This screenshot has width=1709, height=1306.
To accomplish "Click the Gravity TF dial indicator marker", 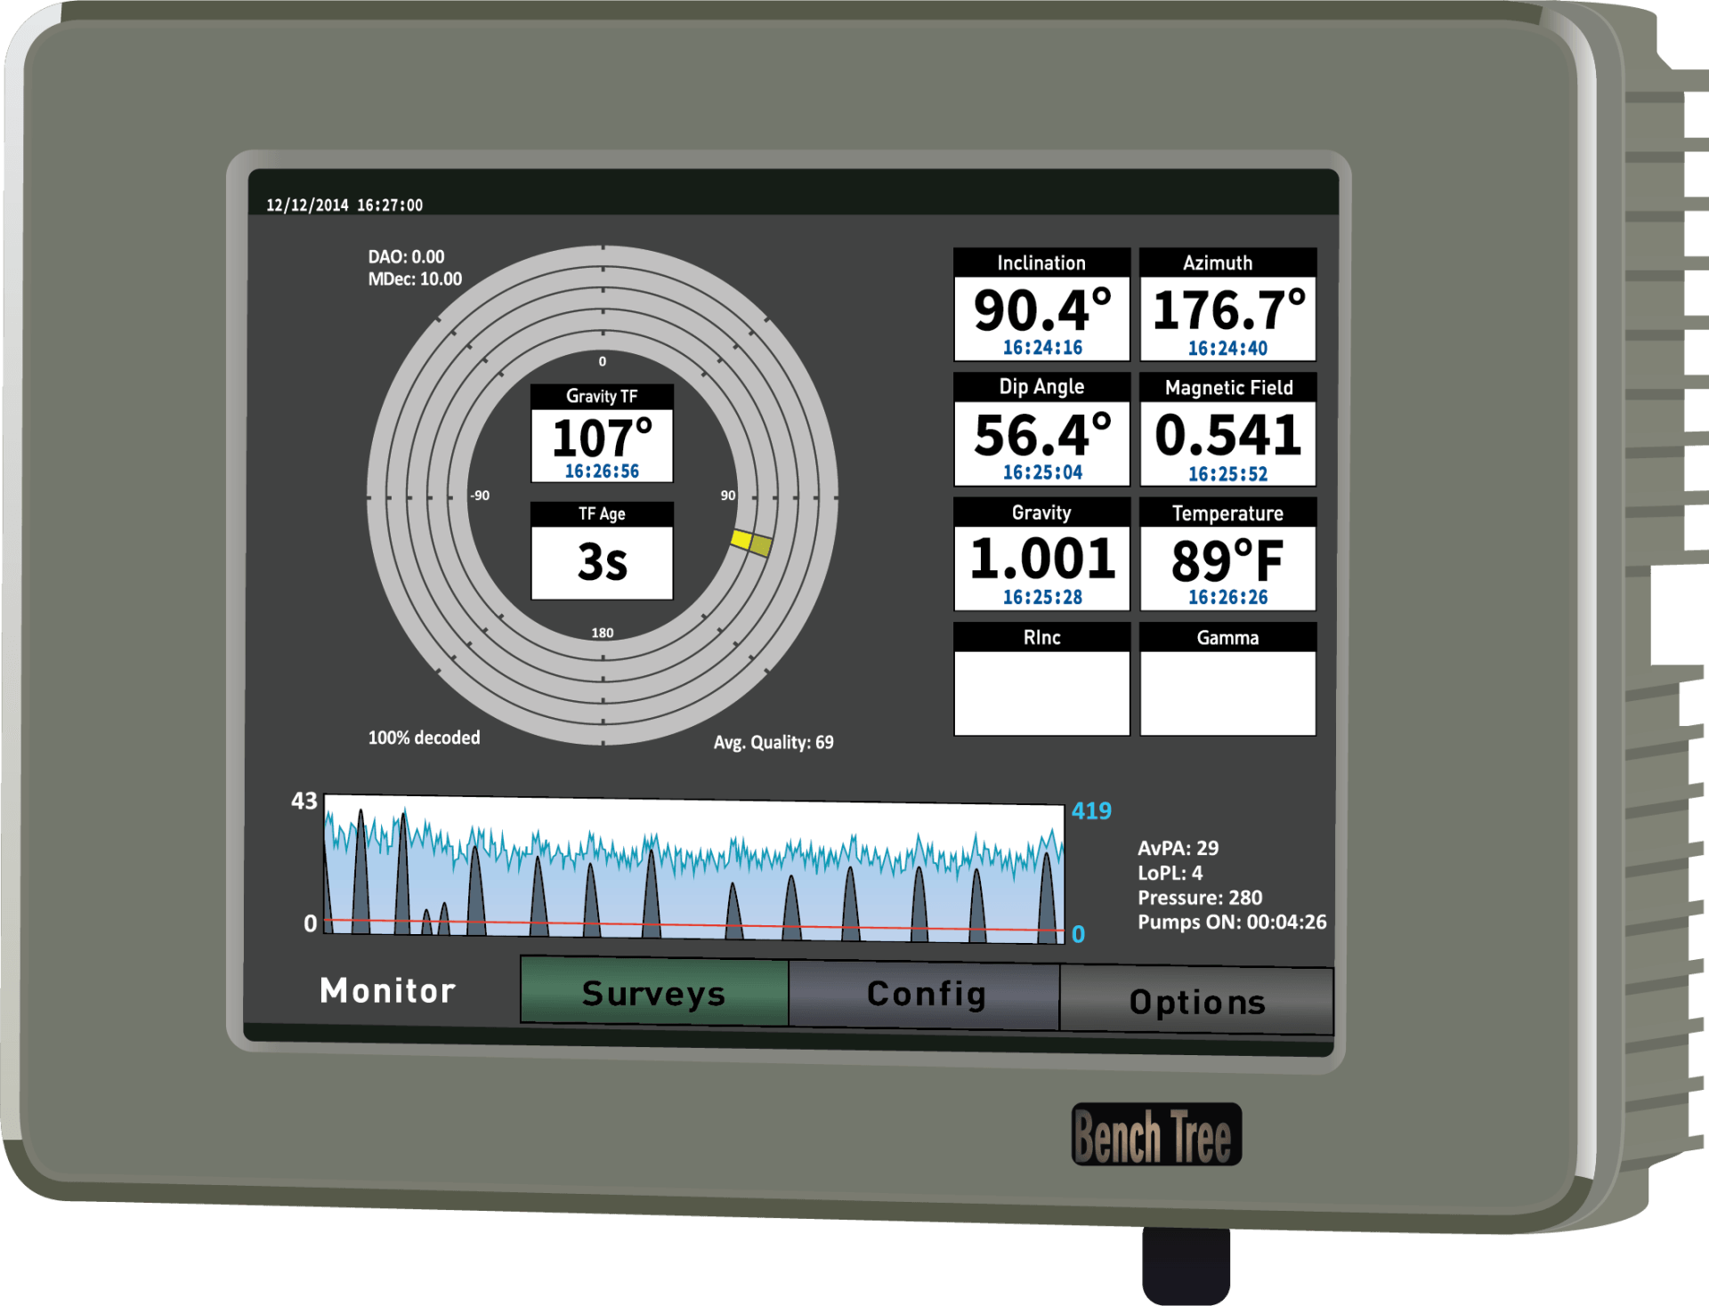I will [x=752, y=543].
